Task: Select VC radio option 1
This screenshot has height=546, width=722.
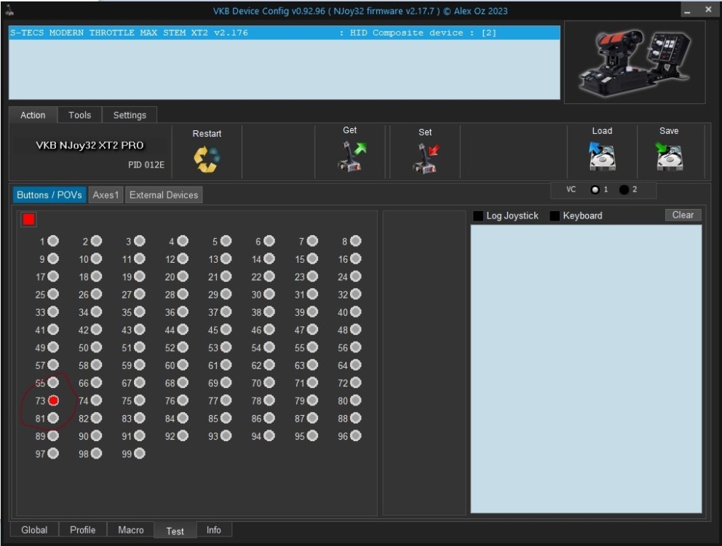Action: [x=595, y=190]
